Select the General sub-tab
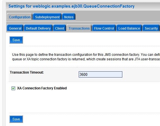This screenshot has height=126, width=160. coord(15,28)
